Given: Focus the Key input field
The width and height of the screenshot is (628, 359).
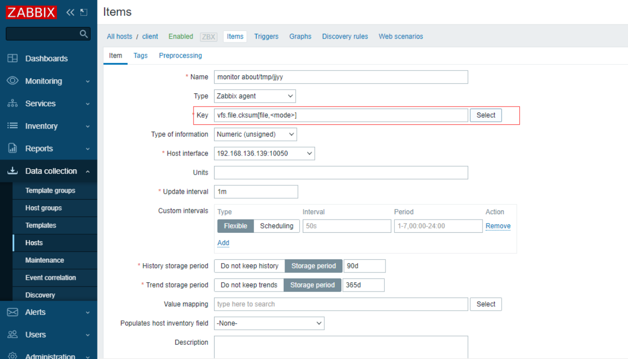Looking at the screenshot, I should 341,115.
